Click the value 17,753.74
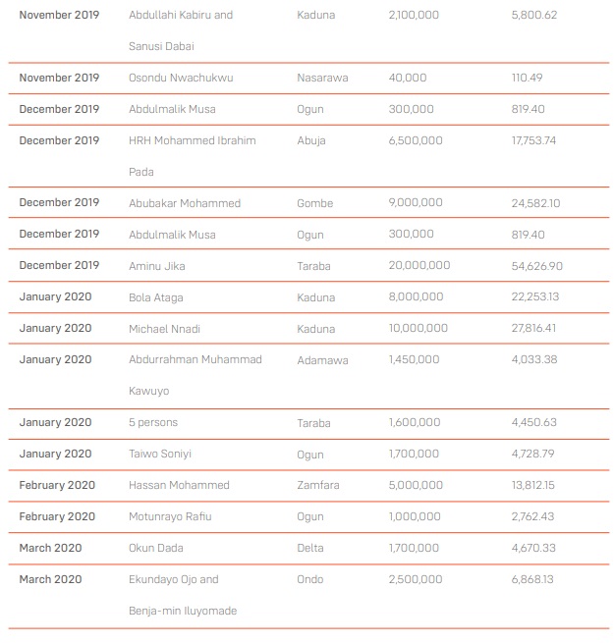Image resolution: width=614 pixels, height=643 pixels. pyautogui.click(x=533, y=140)
